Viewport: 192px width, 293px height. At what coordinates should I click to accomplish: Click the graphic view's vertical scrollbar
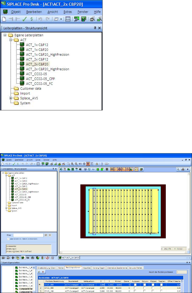click(189, 212)
